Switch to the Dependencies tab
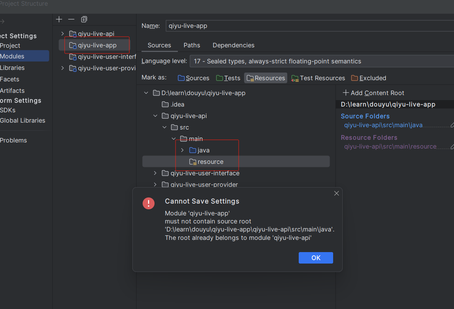This screenshot has width=454, height=309. pyautogui.click(x=233, y=45)
